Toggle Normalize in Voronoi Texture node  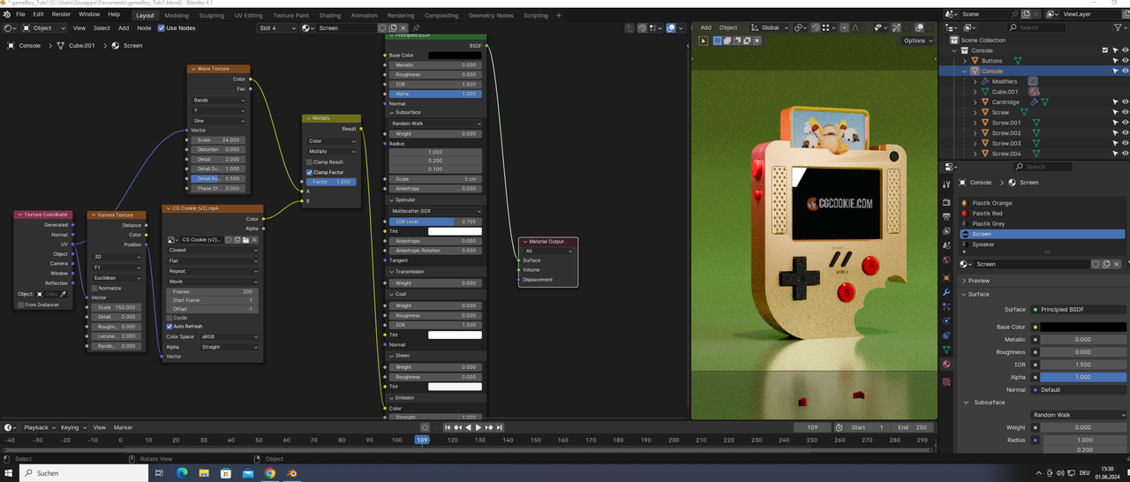(95, 288)
